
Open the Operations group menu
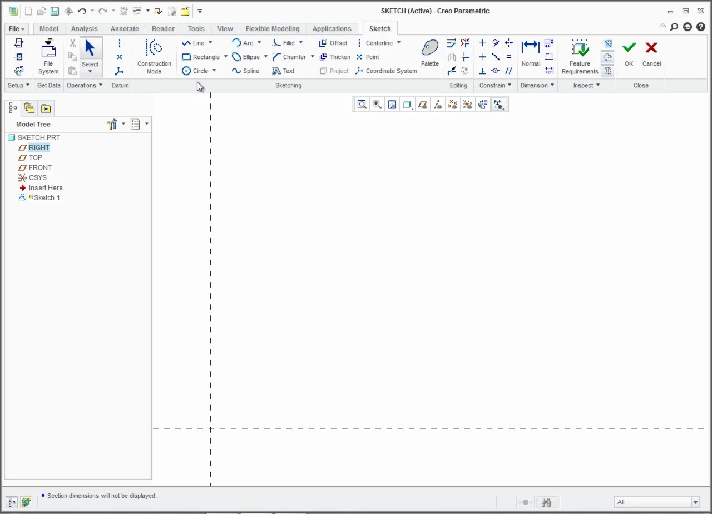85,85
